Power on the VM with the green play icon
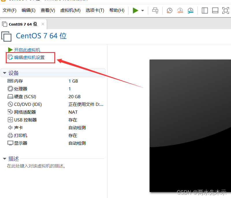Viewport: 231px width, 198px height. pos(135,10)
